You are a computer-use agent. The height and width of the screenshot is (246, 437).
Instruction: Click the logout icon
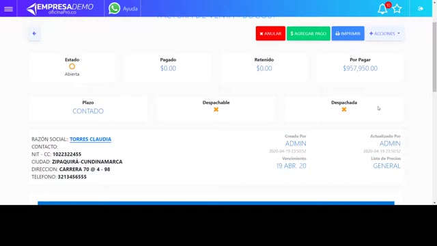[x=421, y=9]
